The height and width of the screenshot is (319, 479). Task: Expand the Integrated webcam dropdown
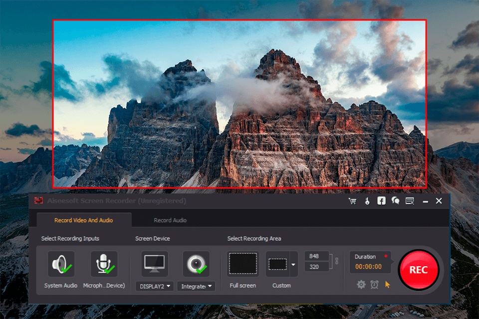[196, 286]
